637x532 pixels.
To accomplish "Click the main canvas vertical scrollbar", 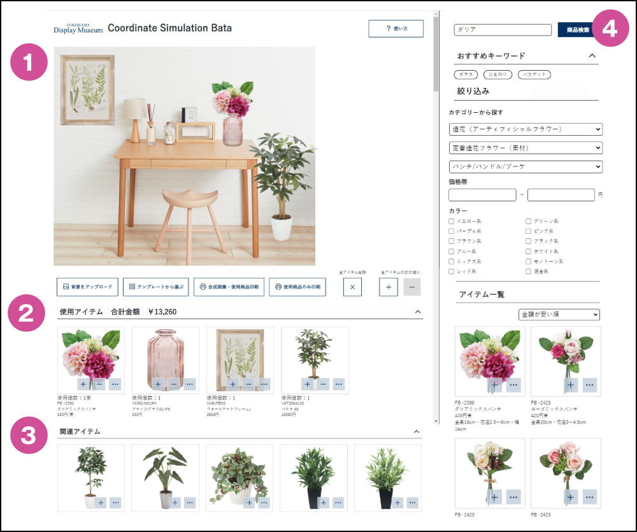I will point(436,217).
